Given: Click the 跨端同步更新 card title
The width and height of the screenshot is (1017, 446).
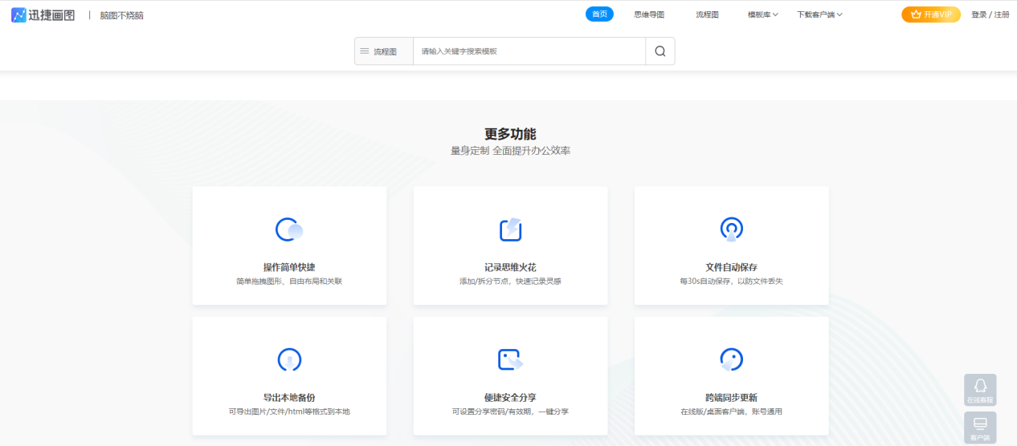Looking at the screenshot, I should (x=732, y=397).
